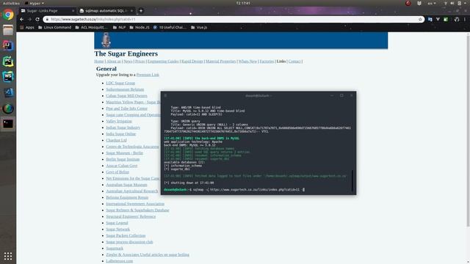Open the Node.JS bookmark folder
The height and width of the screenshot is (264, 470).
[x=140, y=27]
